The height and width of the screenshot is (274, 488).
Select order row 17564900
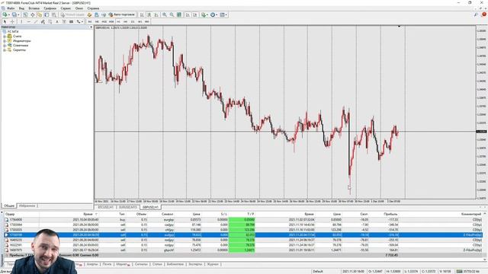coord(244,220)
